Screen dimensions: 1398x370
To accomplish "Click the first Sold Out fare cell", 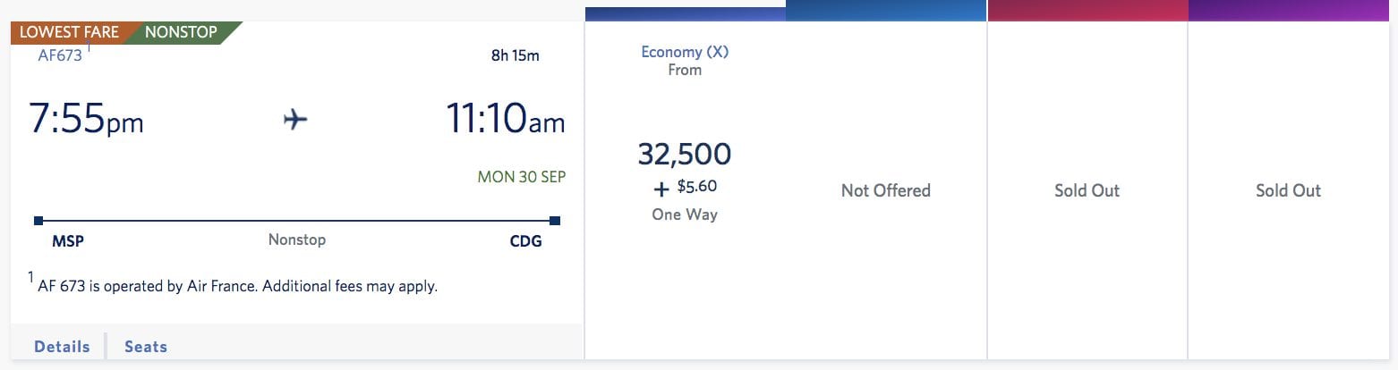I will pyautogui.click(x=1087, y=190).
